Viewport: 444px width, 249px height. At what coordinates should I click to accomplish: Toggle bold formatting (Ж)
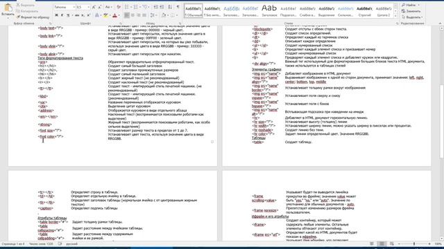point(56,15)
